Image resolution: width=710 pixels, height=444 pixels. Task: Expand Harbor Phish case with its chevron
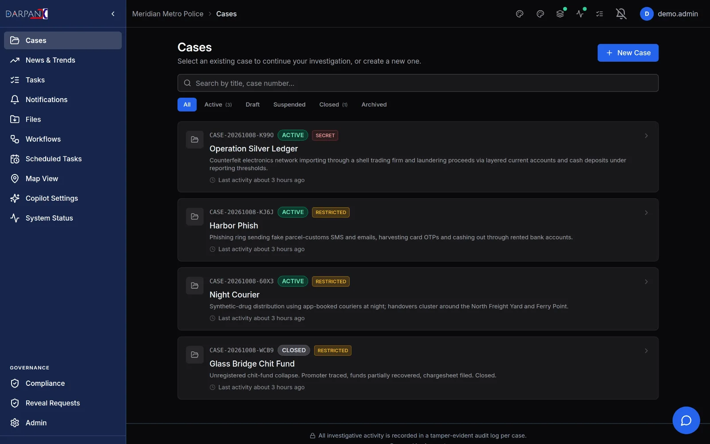pos(646,213)
